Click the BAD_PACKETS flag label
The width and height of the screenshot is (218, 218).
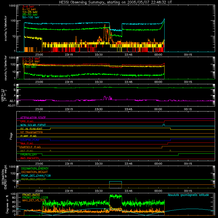click(x=29, y=158)
